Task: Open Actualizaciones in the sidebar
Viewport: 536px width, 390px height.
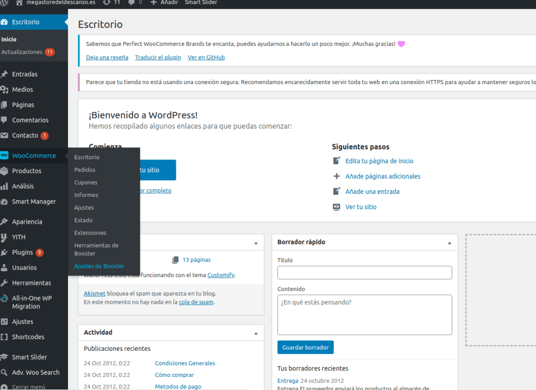Action: pos(28,52)
